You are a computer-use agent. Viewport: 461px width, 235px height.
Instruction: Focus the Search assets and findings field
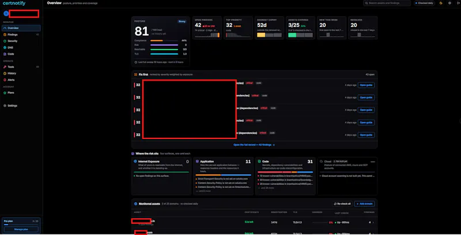click(387, 3)
